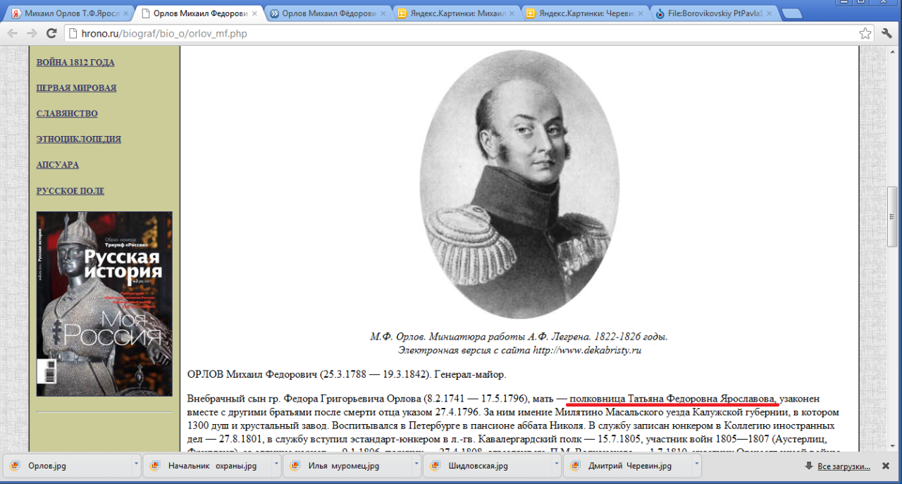The width and height of the screenshot is (902, 484).
Task: Open the downloaded file 'Илья муромец.jpg'
Action: [x=346, y=466]
